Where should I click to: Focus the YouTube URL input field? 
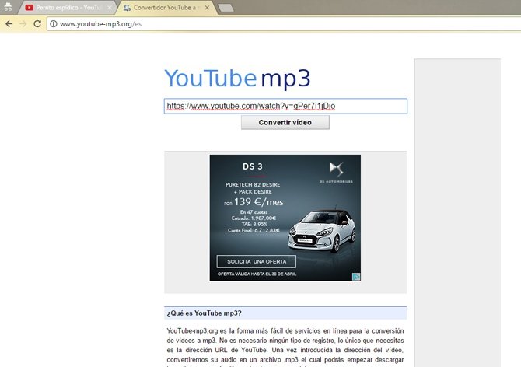point(285,106)
